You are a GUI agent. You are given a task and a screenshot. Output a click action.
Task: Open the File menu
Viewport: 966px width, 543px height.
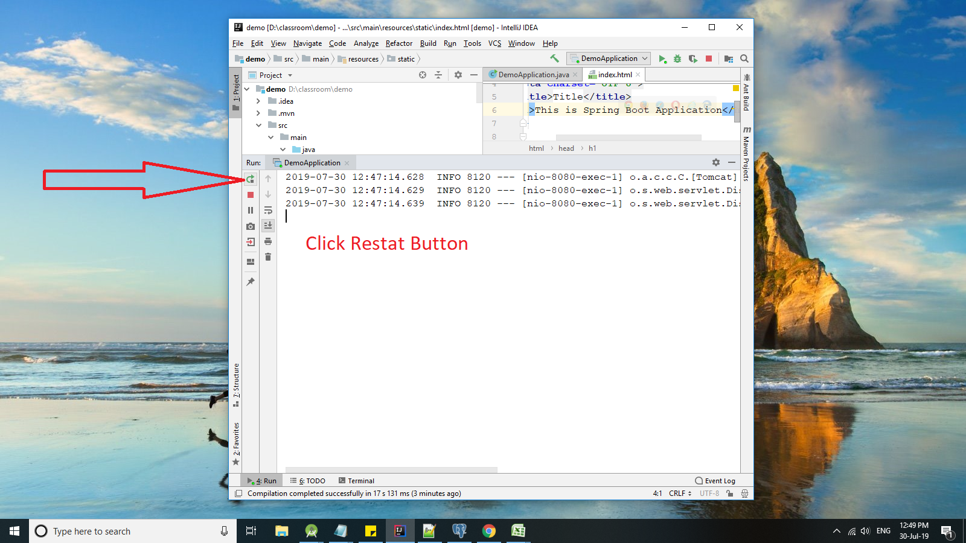point(238,43)
